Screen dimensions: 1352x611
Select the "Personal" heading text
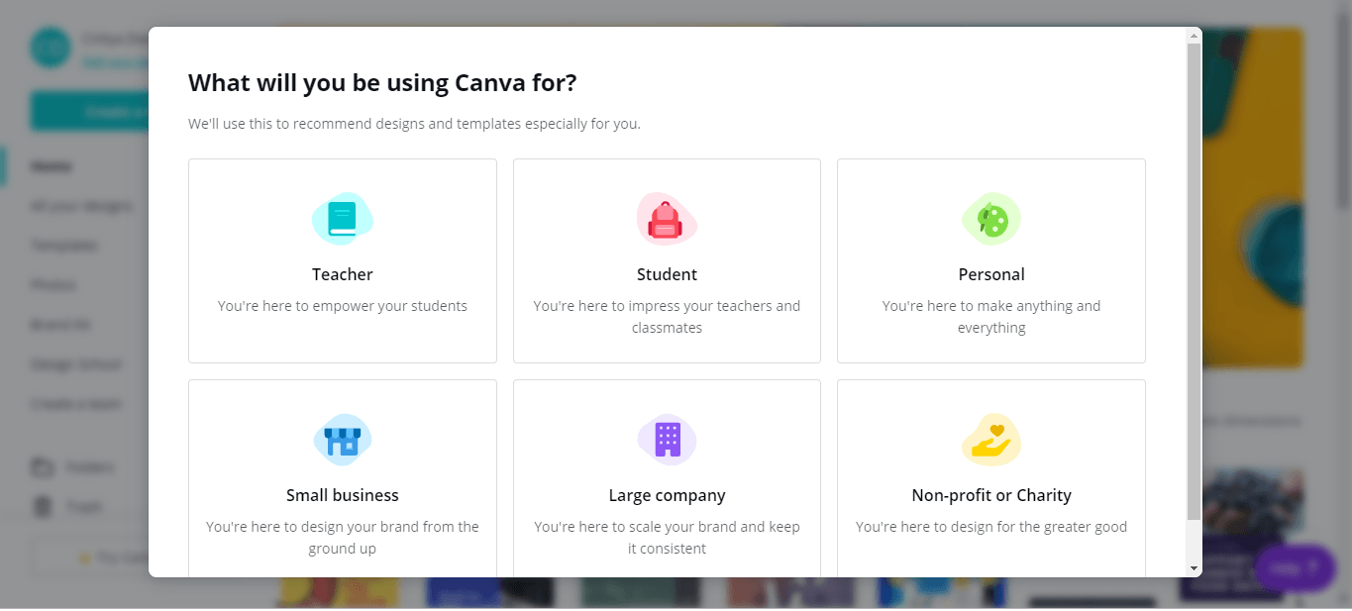click(990, 274)
